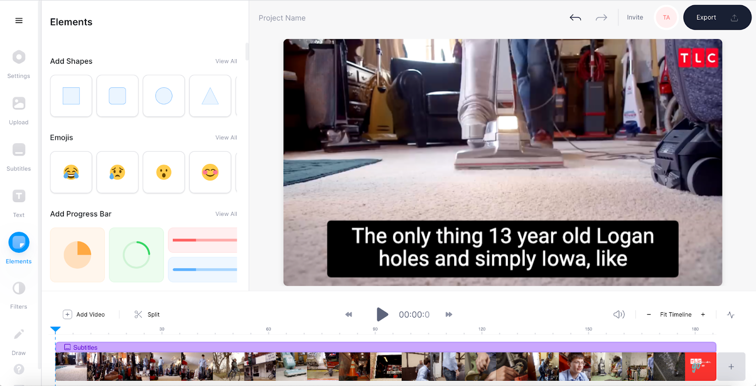Image resolution: width=756 pixels, height=386 pixels.
Task: Open the hamburger menu
Action: coord(19,20)
